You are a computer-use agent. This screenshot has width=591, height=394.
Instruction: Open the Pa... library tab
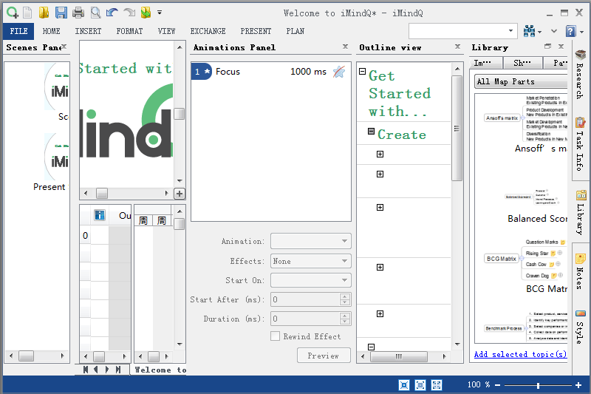click(x=557, y=63)
